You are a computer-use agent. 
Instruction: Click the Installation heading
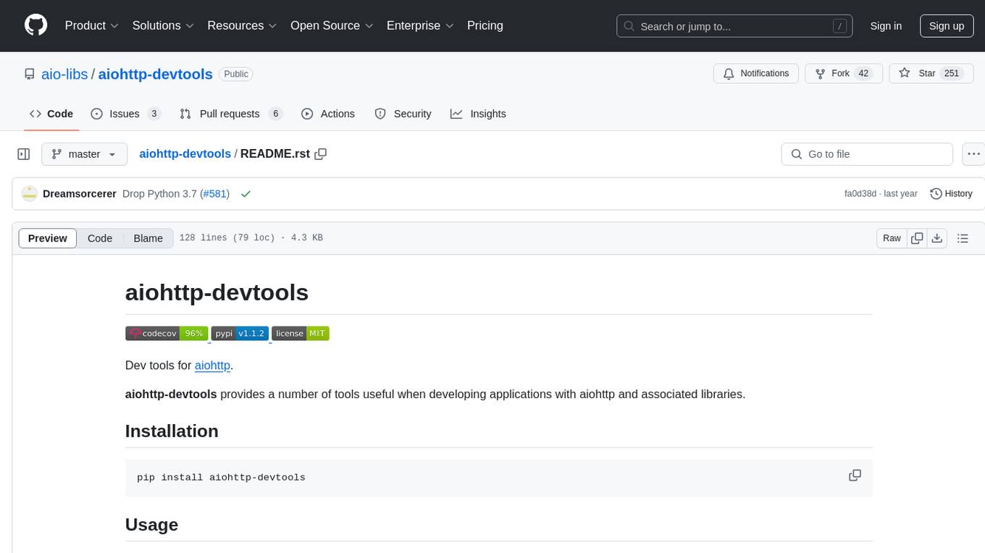point(172,431)
